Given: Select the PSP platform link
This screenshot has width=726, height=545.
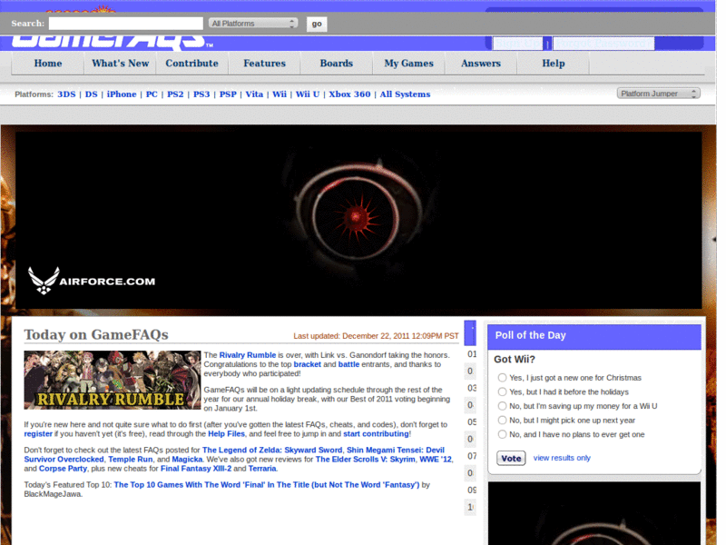Looking at the screenshot, I should point(228,94).
